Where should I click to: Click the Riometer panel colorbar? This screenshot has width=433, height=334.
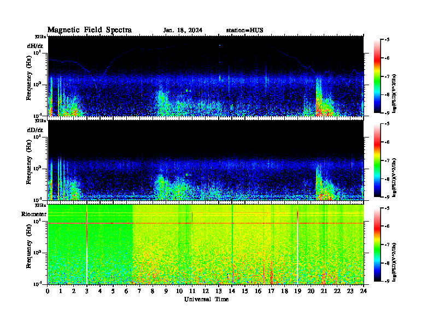377,244
